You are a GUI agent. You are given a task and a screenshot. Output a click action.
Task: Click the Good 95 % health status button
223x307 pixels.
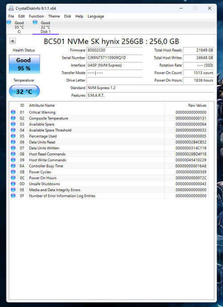click(x=24, y=64)
